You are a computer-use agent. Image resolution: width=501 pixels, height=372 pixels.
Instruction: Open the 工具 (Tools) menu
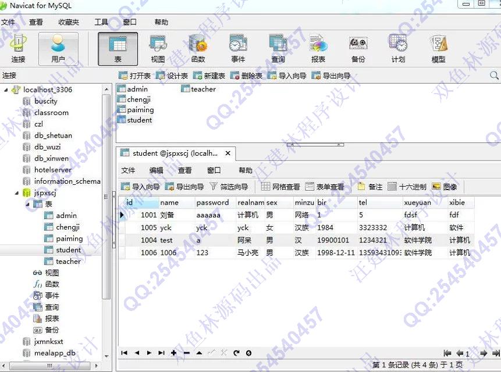pos(101,22)
